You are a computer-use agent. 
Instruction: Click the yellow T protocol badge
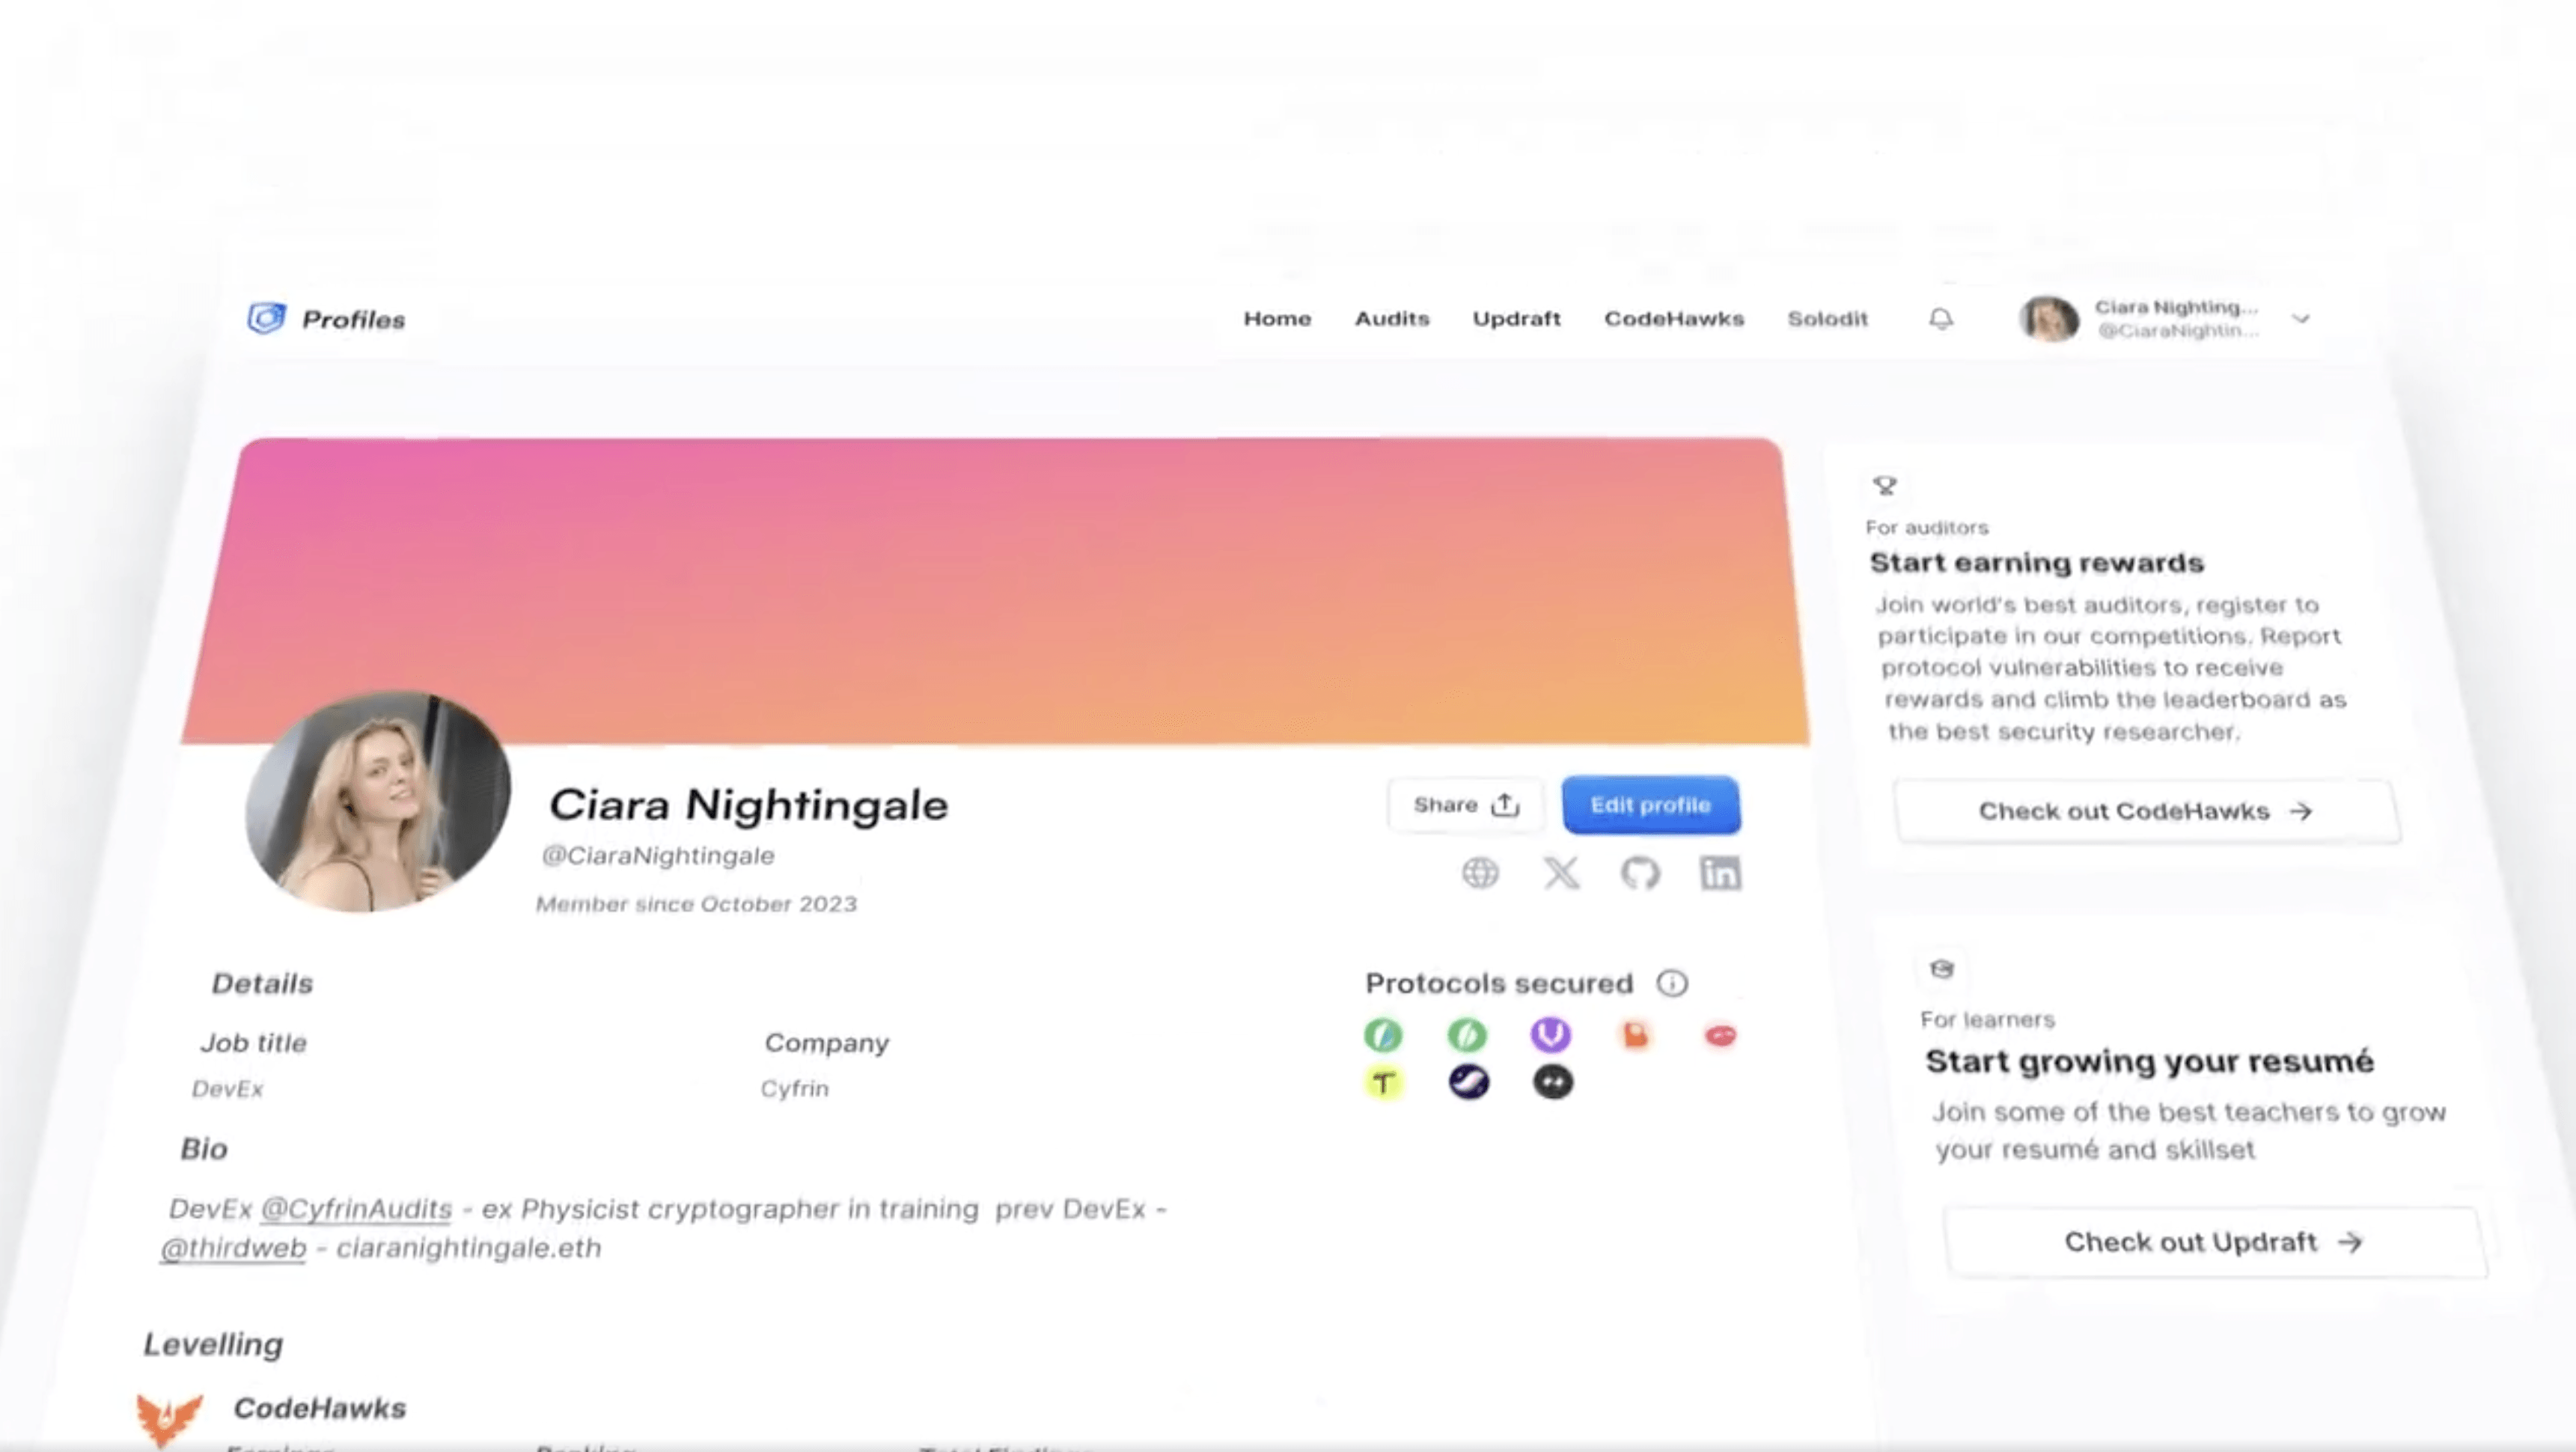click(x=1384, y=1082)
